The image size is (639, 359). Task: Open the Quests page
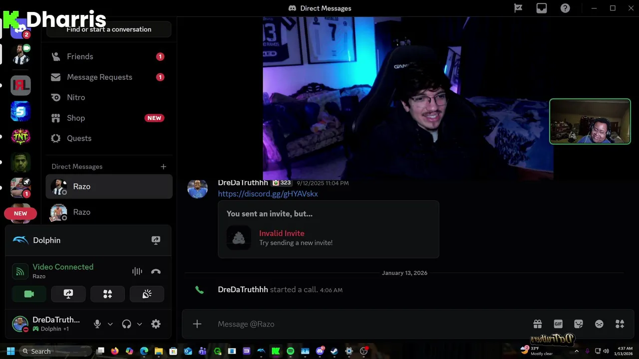coord(109,138)
